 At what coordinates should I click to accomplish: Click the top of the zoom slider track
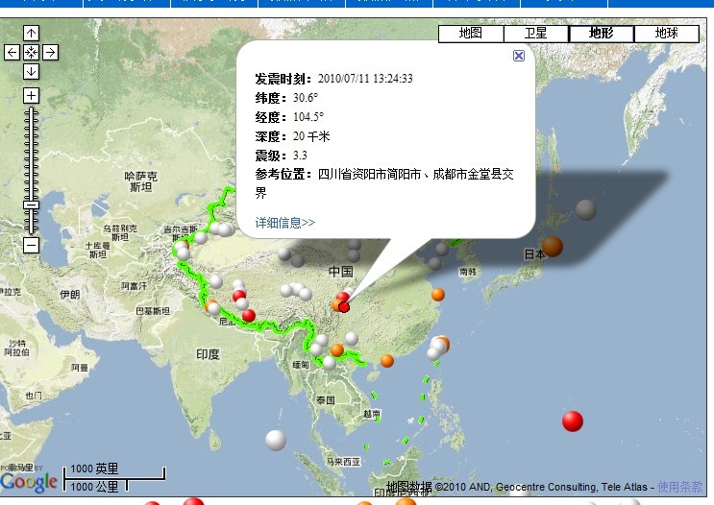point(31,110)
